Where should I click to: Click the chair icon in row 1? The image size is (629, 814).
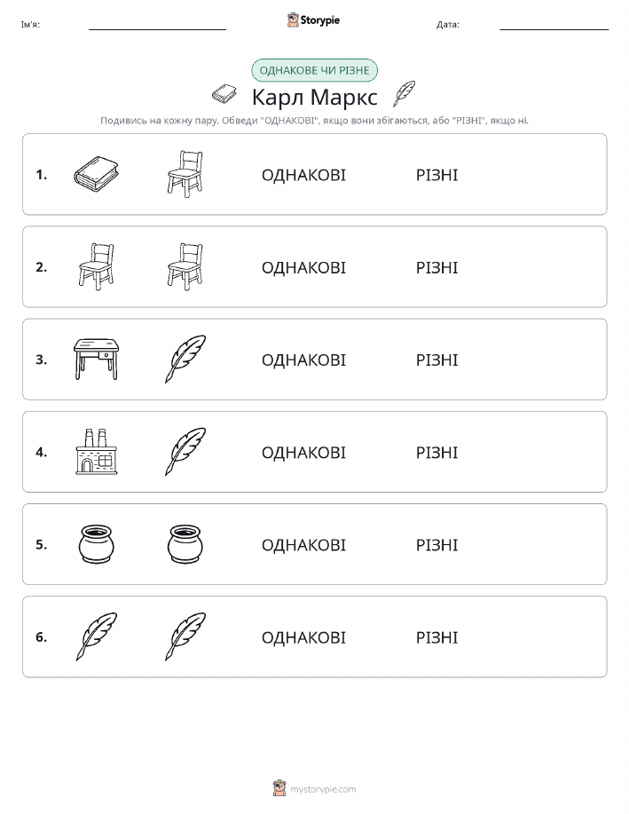click(185, 174)
